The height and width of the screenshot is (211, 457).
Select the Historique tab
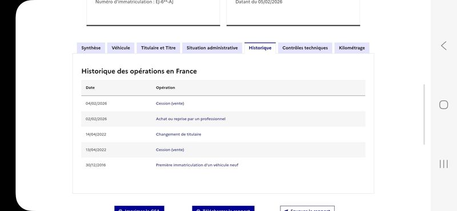[260, 48]
